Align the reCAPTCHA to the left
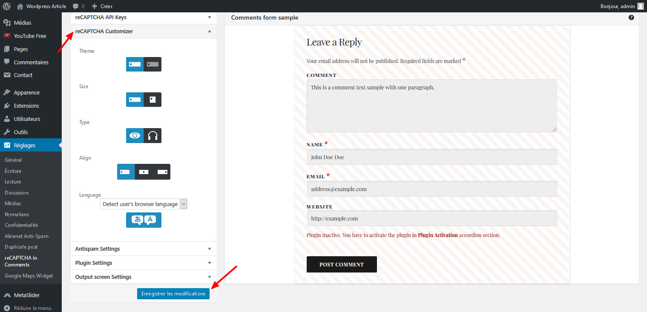 tap(126, 172)
